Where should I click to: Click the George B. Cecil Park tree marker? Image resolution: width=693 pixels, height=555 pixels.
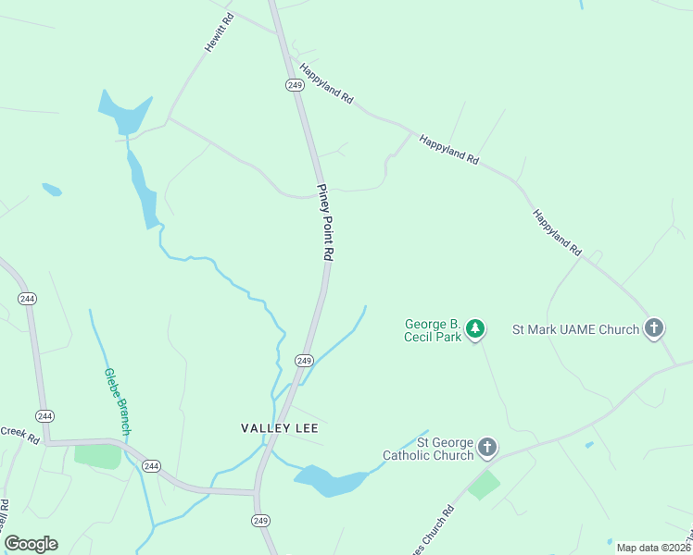[475, 328]
